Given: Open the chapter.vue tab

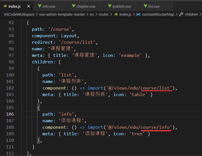Looking at the screenshot, I should pos(86,6).
